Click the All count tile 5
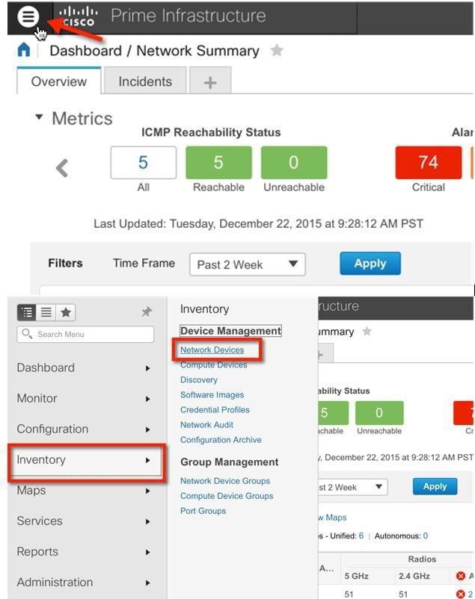Viewport: 475px width, 599px height. (144, 162)
